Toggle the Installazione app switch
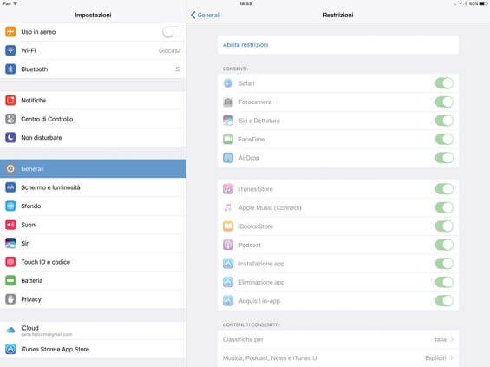This screenshot has width=490, height=367. 444,264
